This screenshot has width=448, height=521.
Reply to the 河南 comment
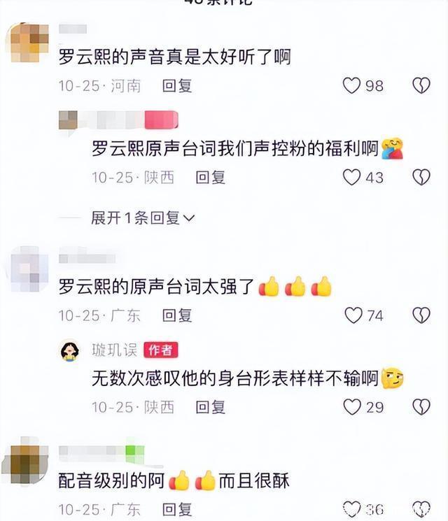[x=177, y=86]
